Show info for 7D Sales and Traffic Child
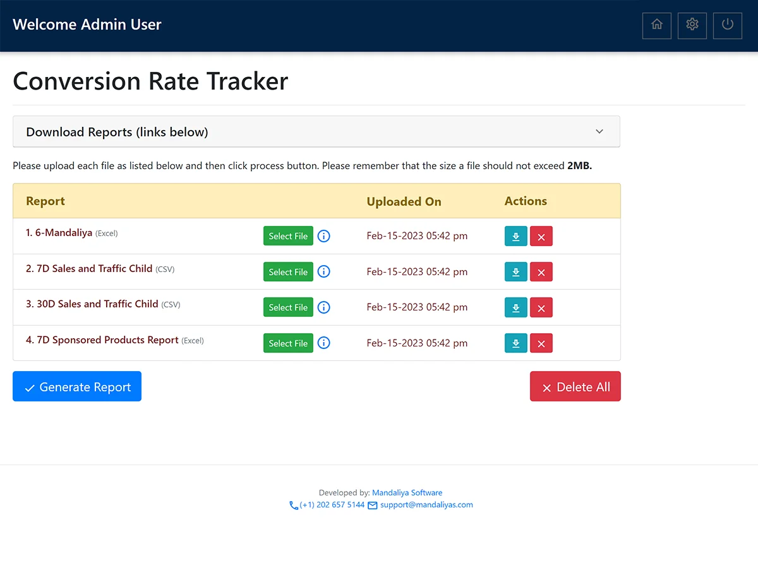758x568 pixels. [x=324, y=271]
